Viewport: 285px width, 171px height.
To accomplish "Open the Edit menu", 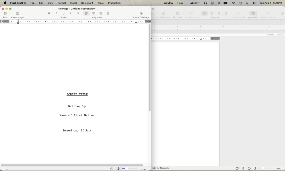I will pos(41,3).
